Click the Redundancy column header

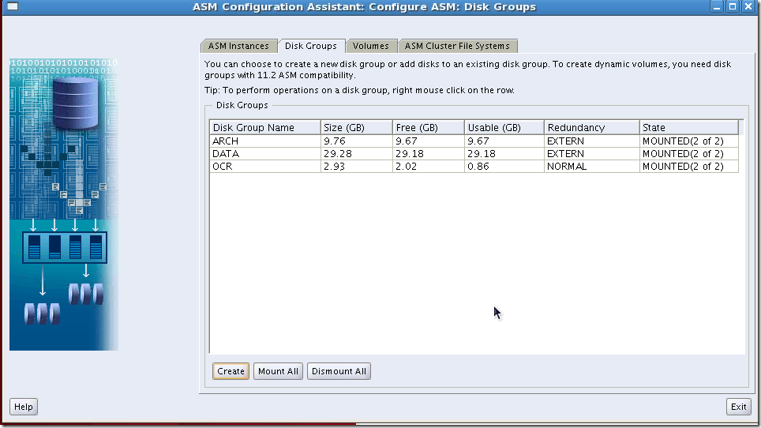[x=591, y=127]
